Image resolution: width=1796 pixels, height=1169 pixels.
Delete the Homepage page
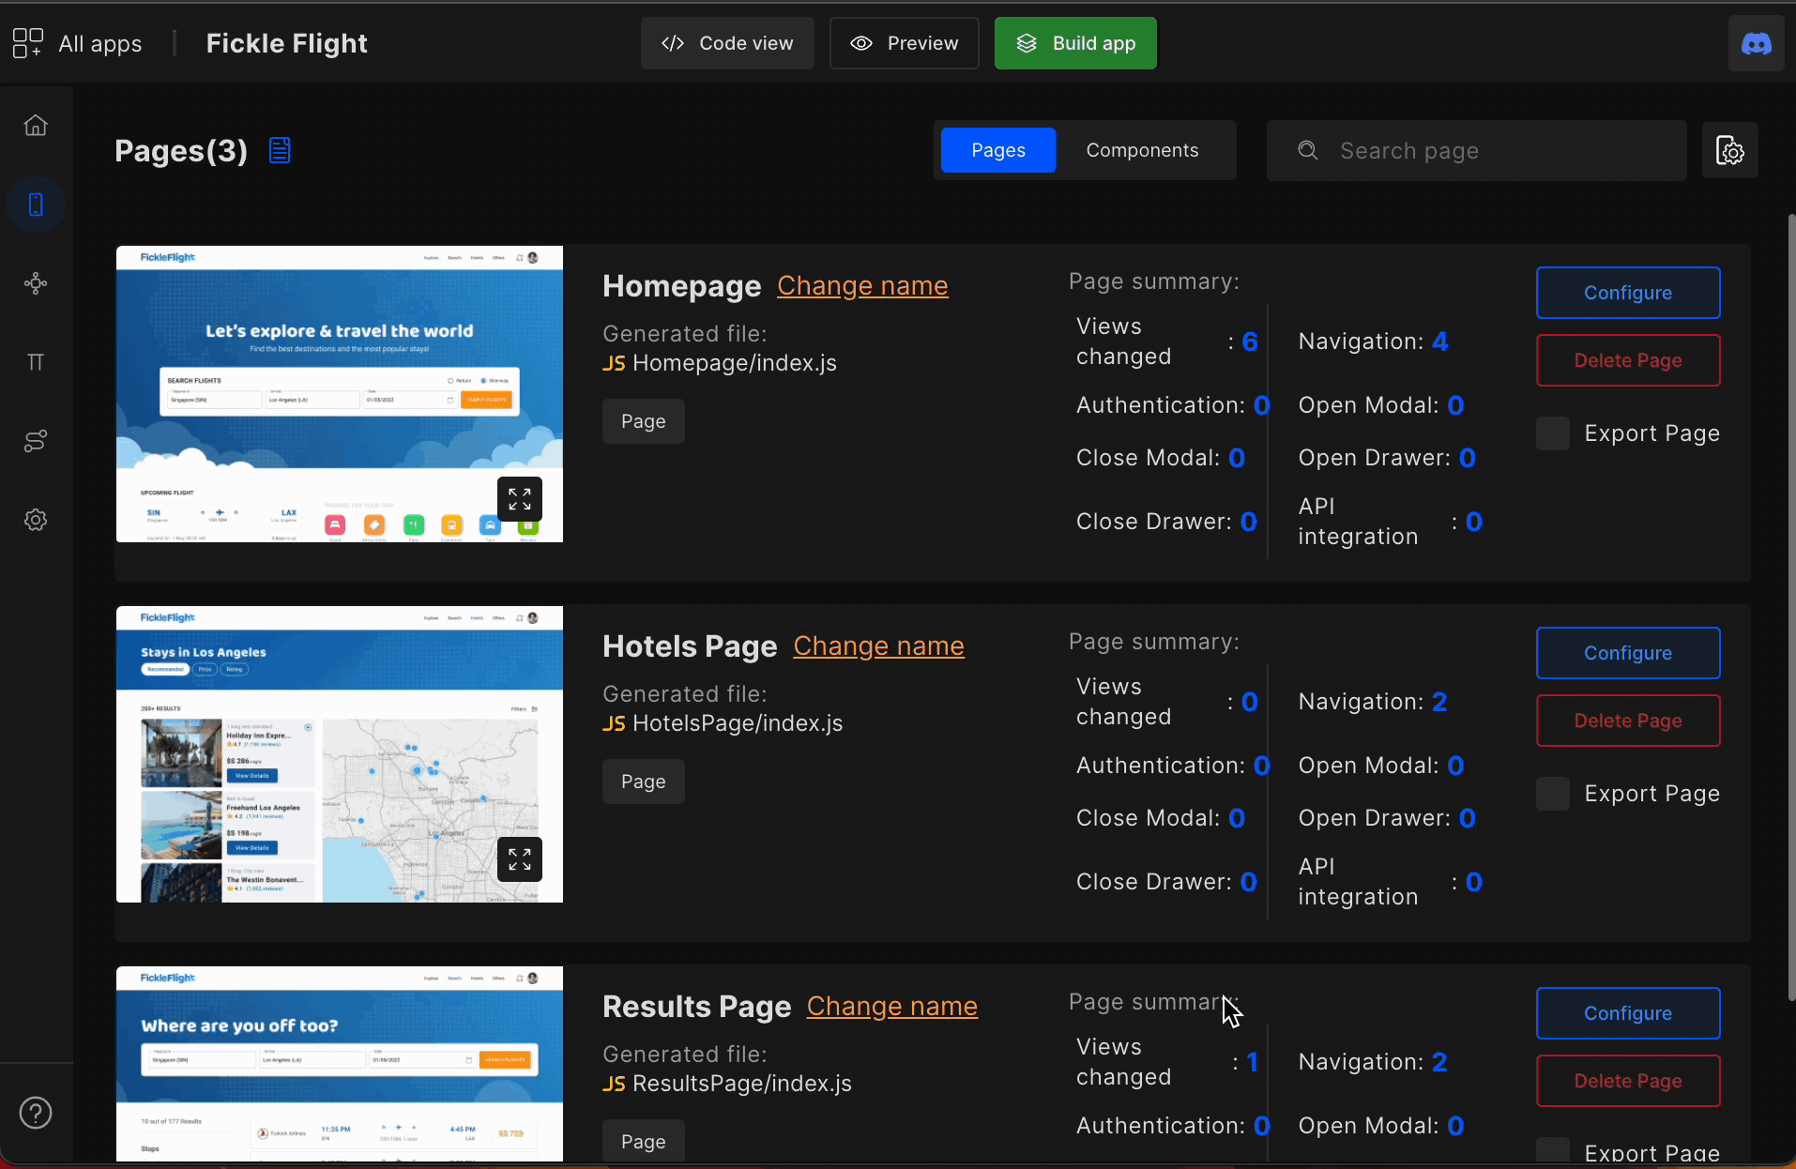(x=1628, y=360)
